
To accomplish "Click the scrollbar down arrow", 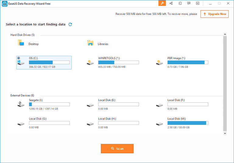I will coord(225,133).
